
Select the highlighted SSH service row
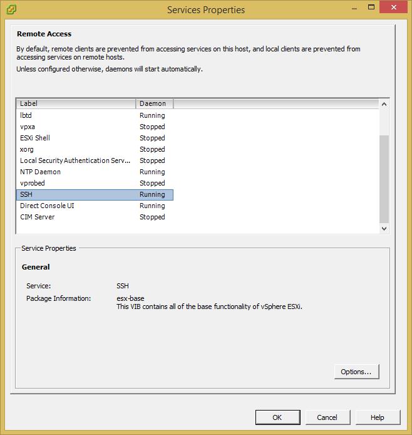pyautogui.click(x=95, y=194)
